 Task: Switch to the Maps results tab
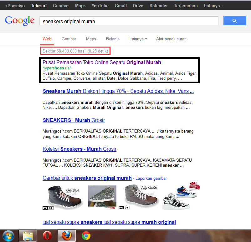(91, 39)
